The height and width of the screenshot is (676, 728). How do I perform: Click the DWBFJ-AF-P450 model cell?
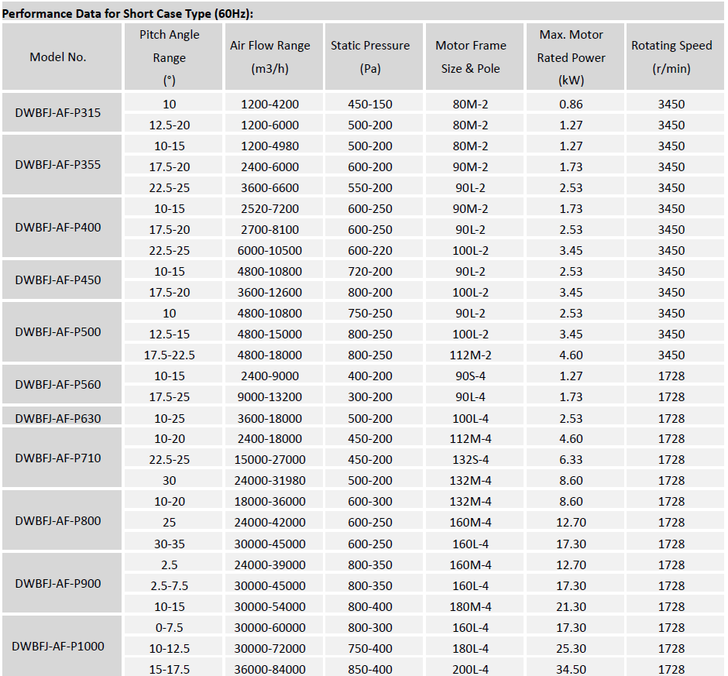[x=58, y=280]
